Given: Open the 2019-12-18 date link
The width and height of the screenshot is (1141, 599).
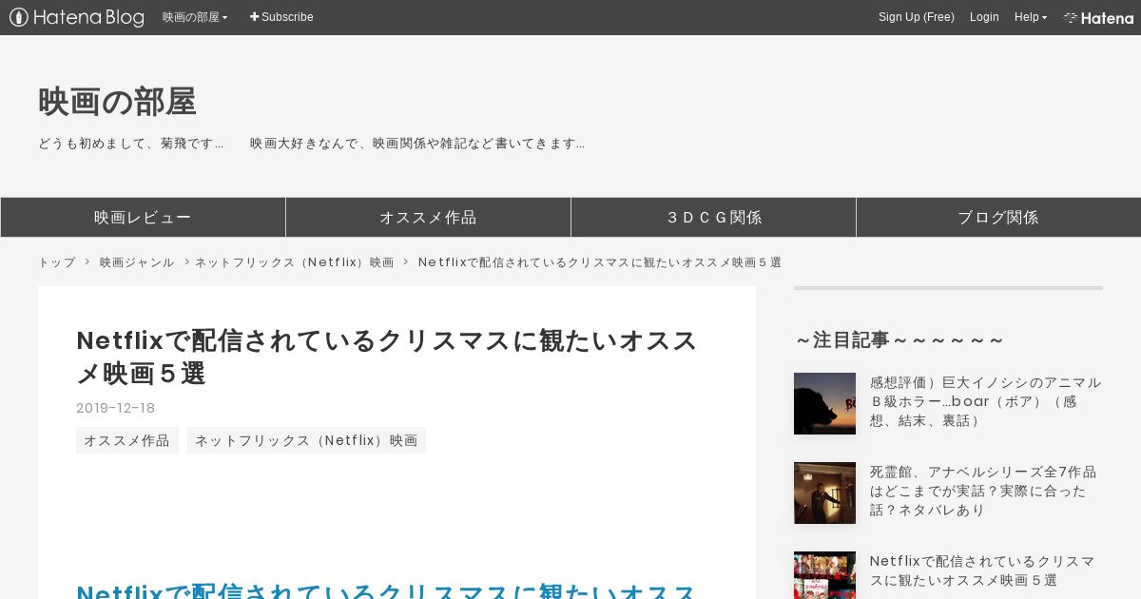Looking at the screenshot, I should click(x=115, y=408).
